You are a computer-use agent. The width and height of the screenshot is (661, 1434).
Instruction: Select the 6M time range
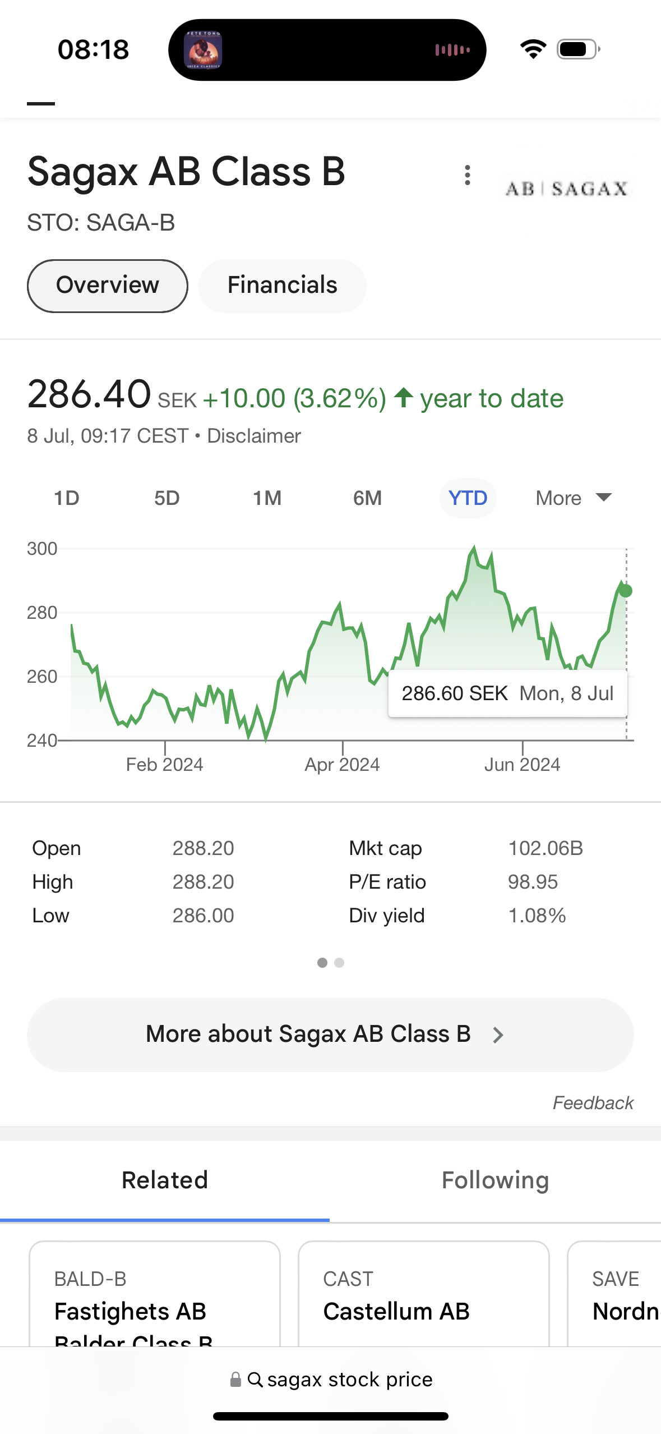(367, 498)
